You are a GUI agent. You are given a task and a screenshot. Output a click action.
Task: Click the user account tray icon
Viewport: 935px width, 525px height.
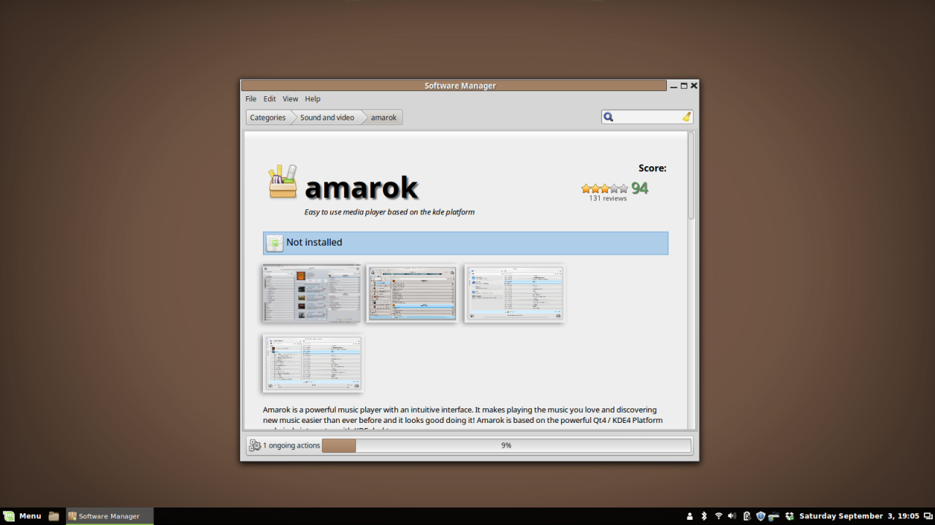690,516
